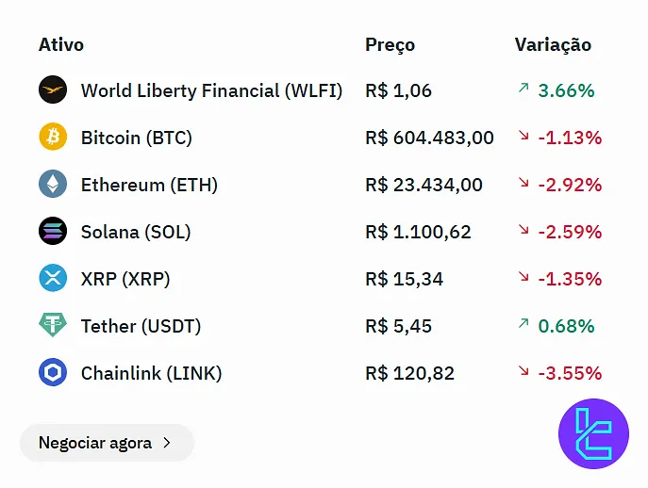Sort by the Preço column header
The width and height of the screenshot is (648, 488).
390,44
